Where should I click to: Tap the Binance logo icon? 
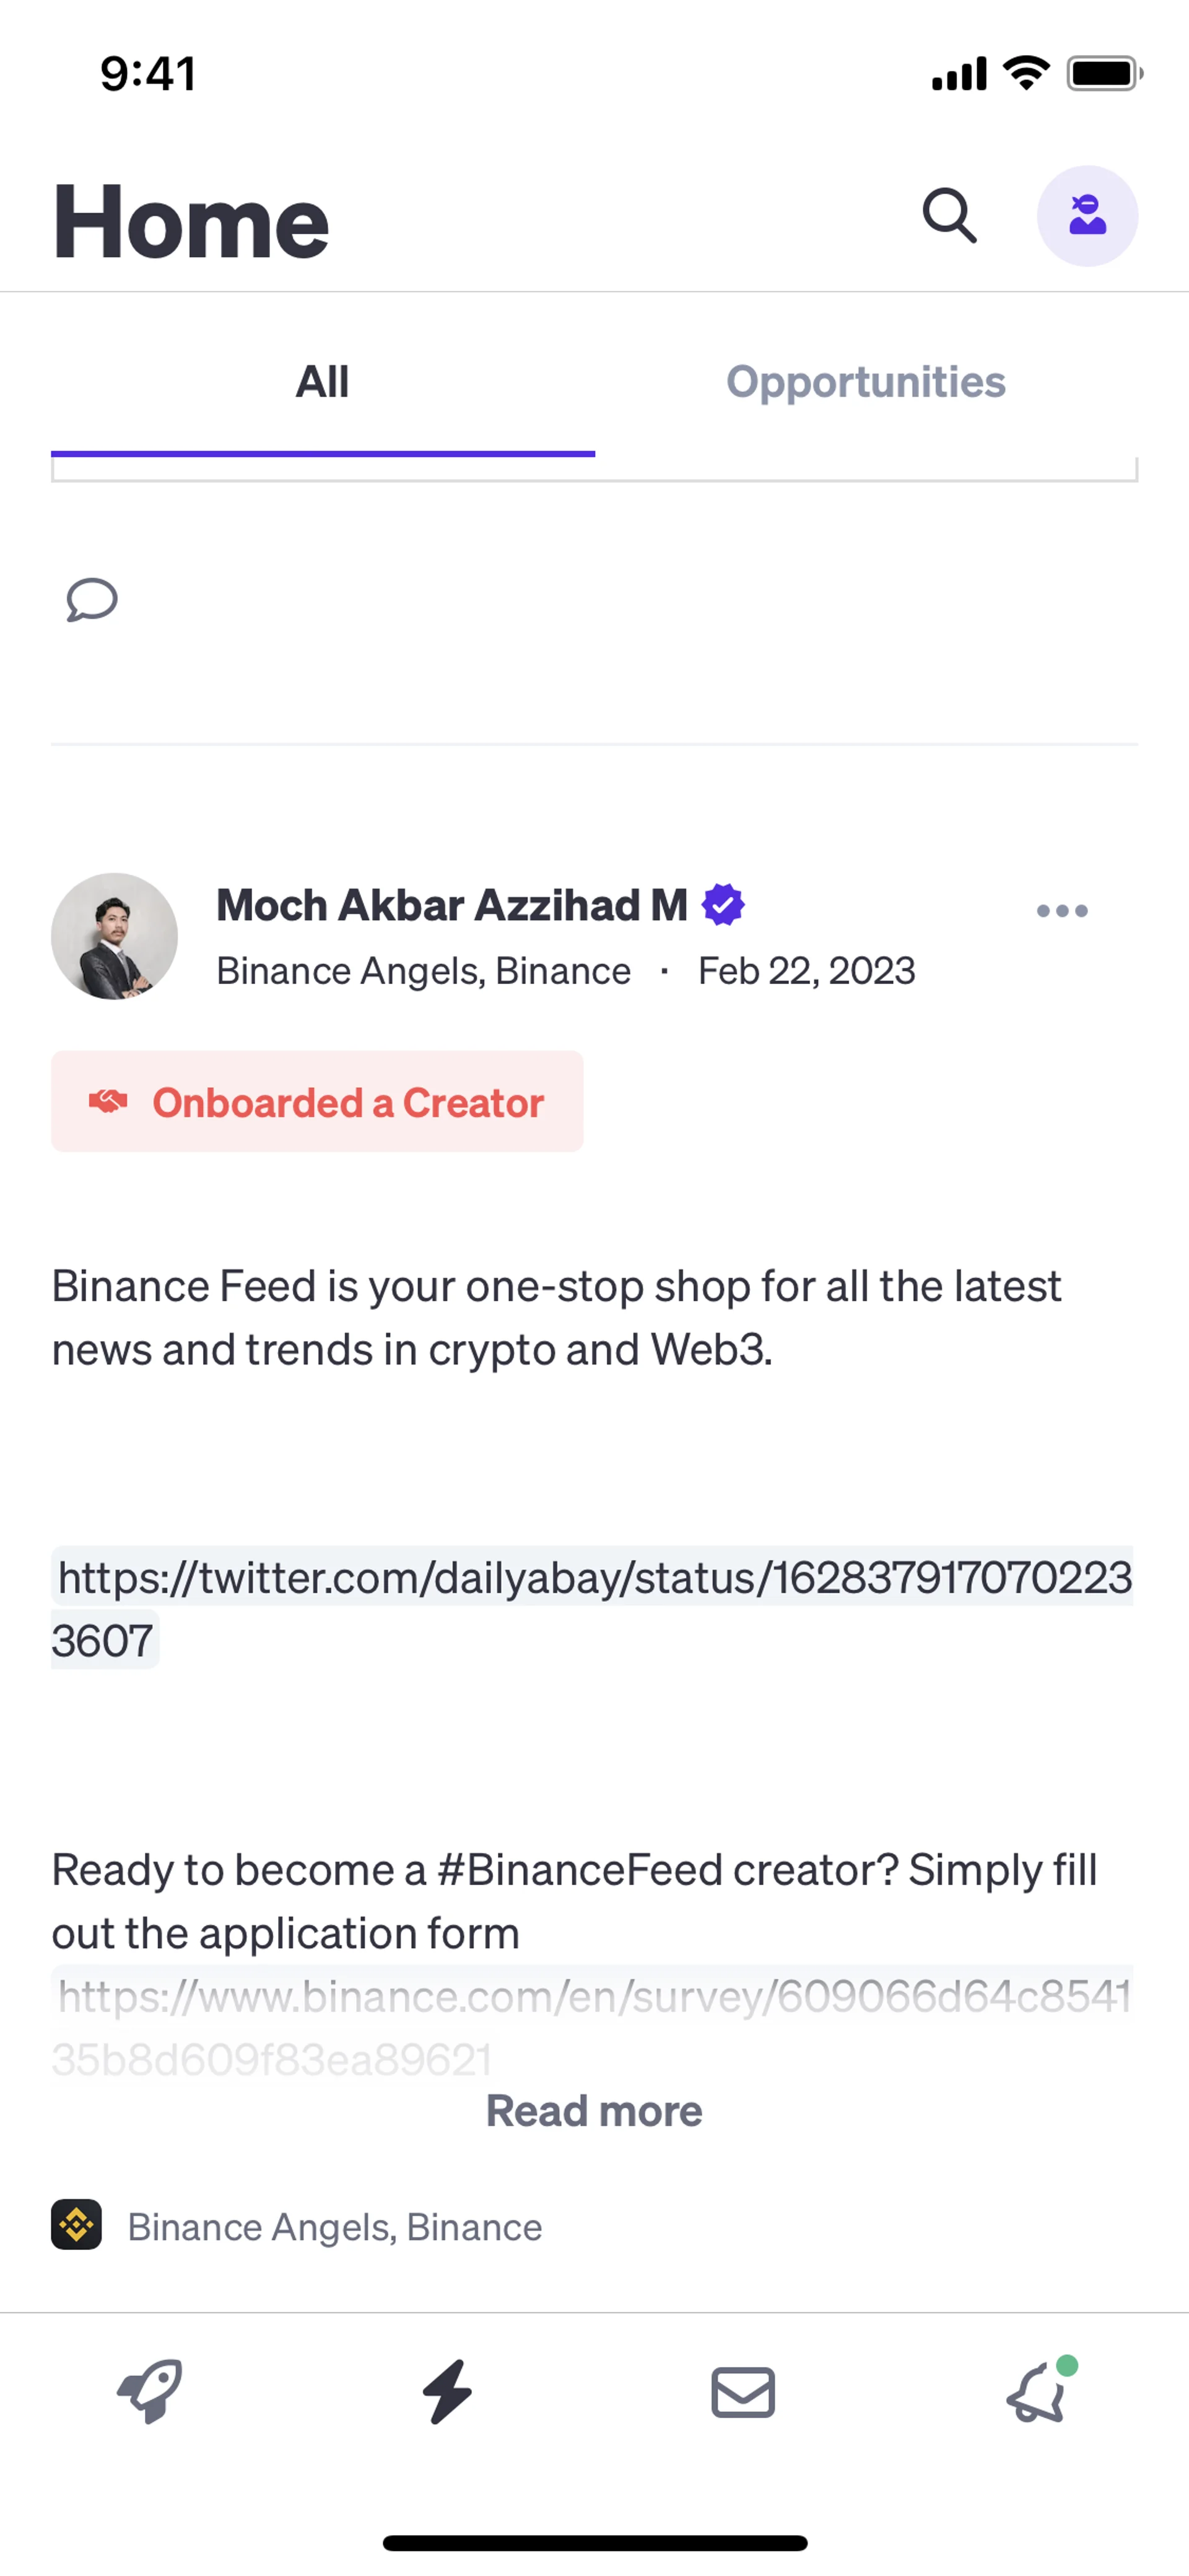click(x=77, y=2225)
